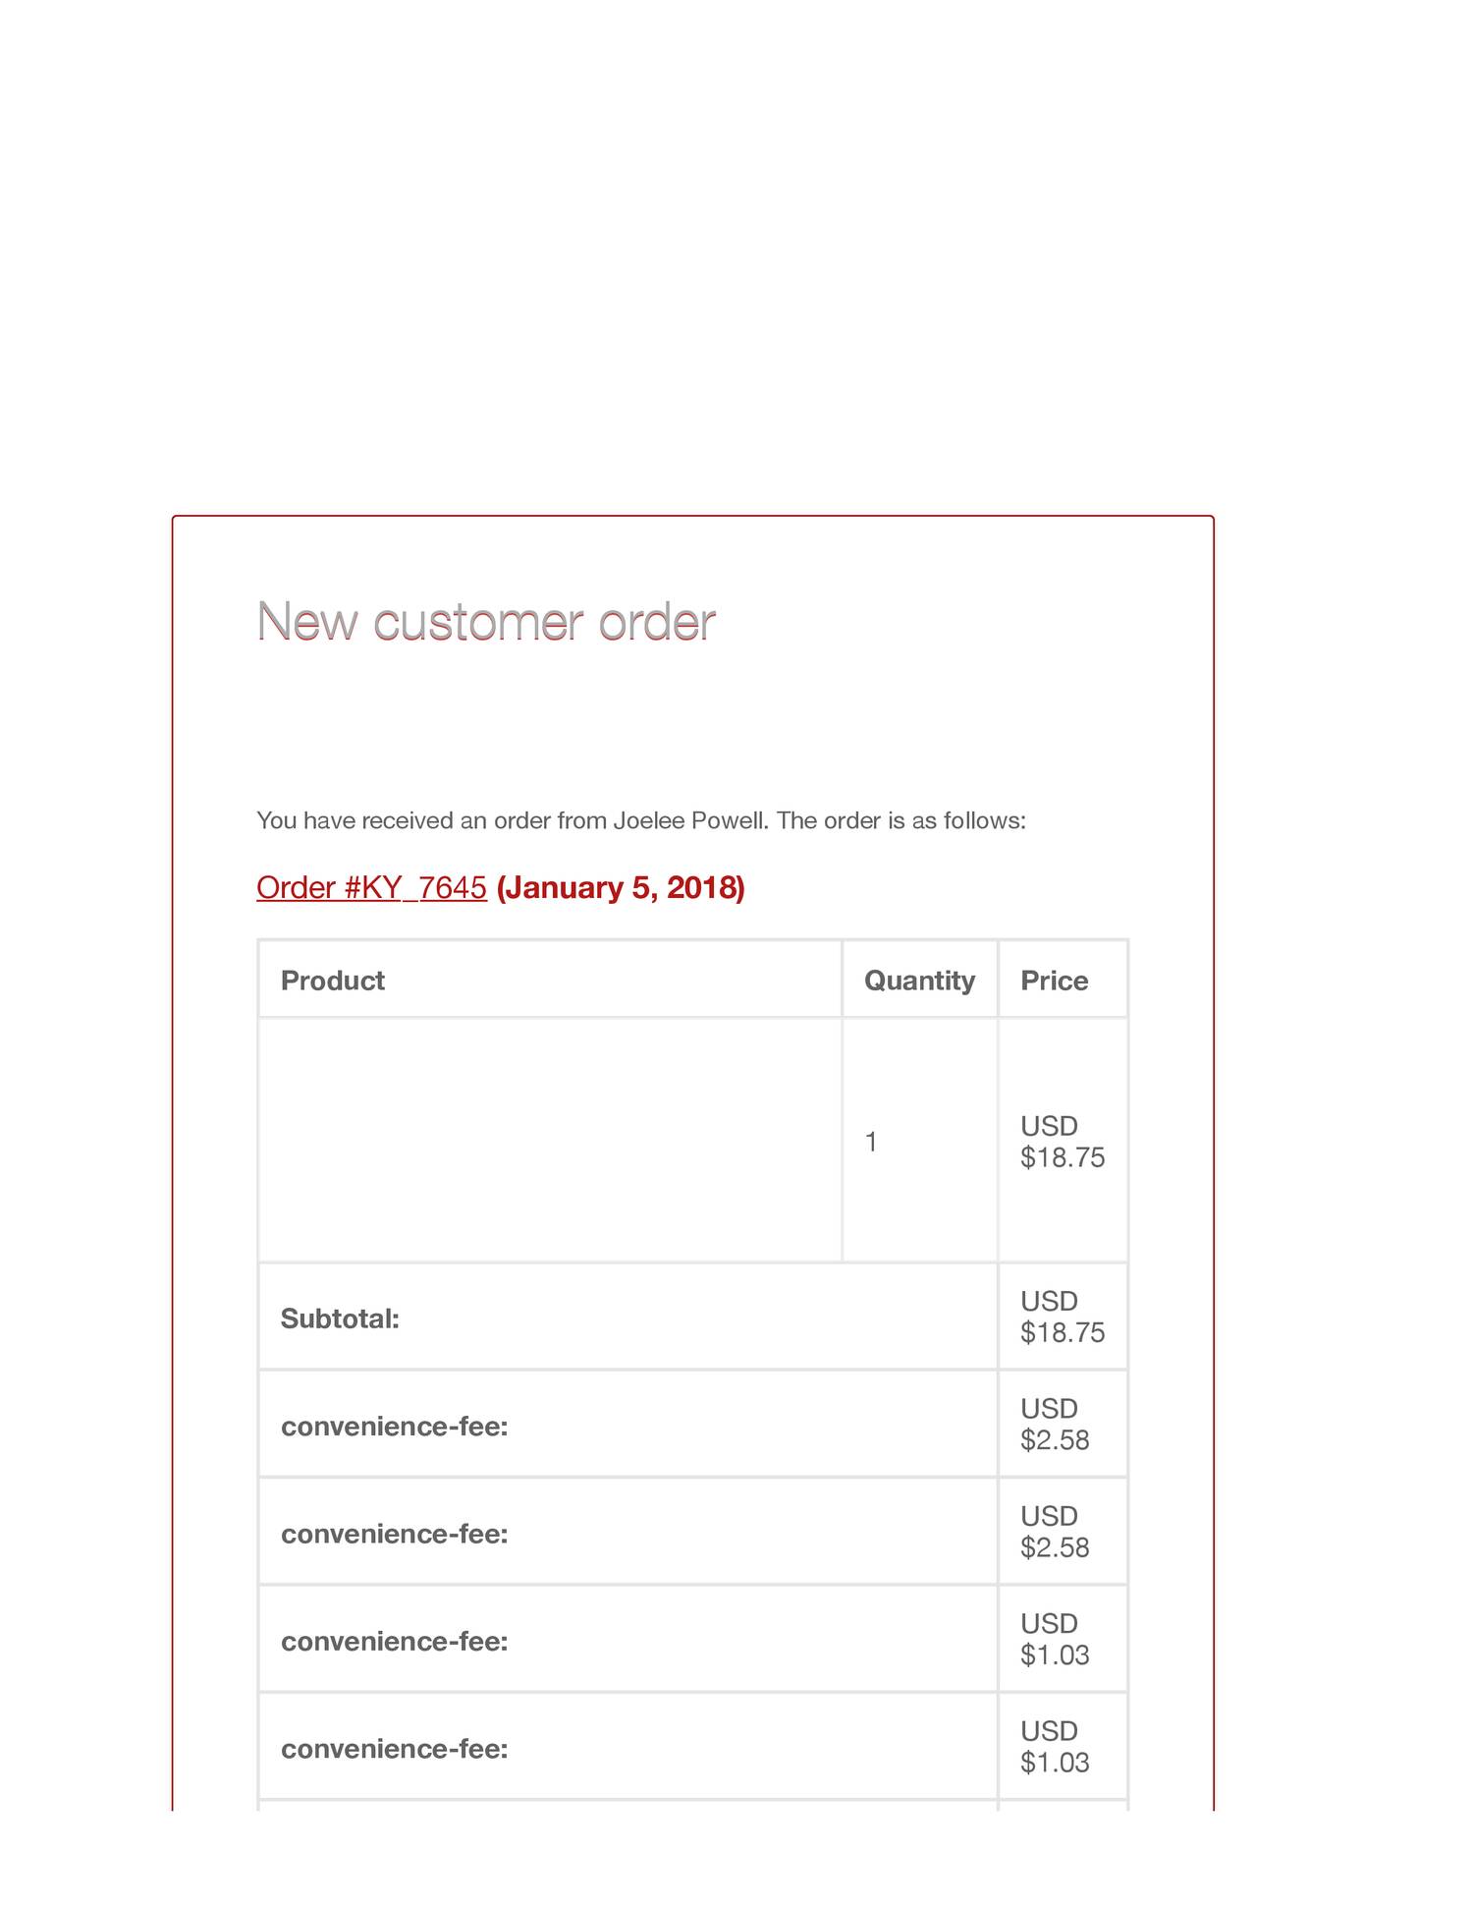Click the second USD $2.58 fee amount

pyautogui.click(x=1055, y=1532)
